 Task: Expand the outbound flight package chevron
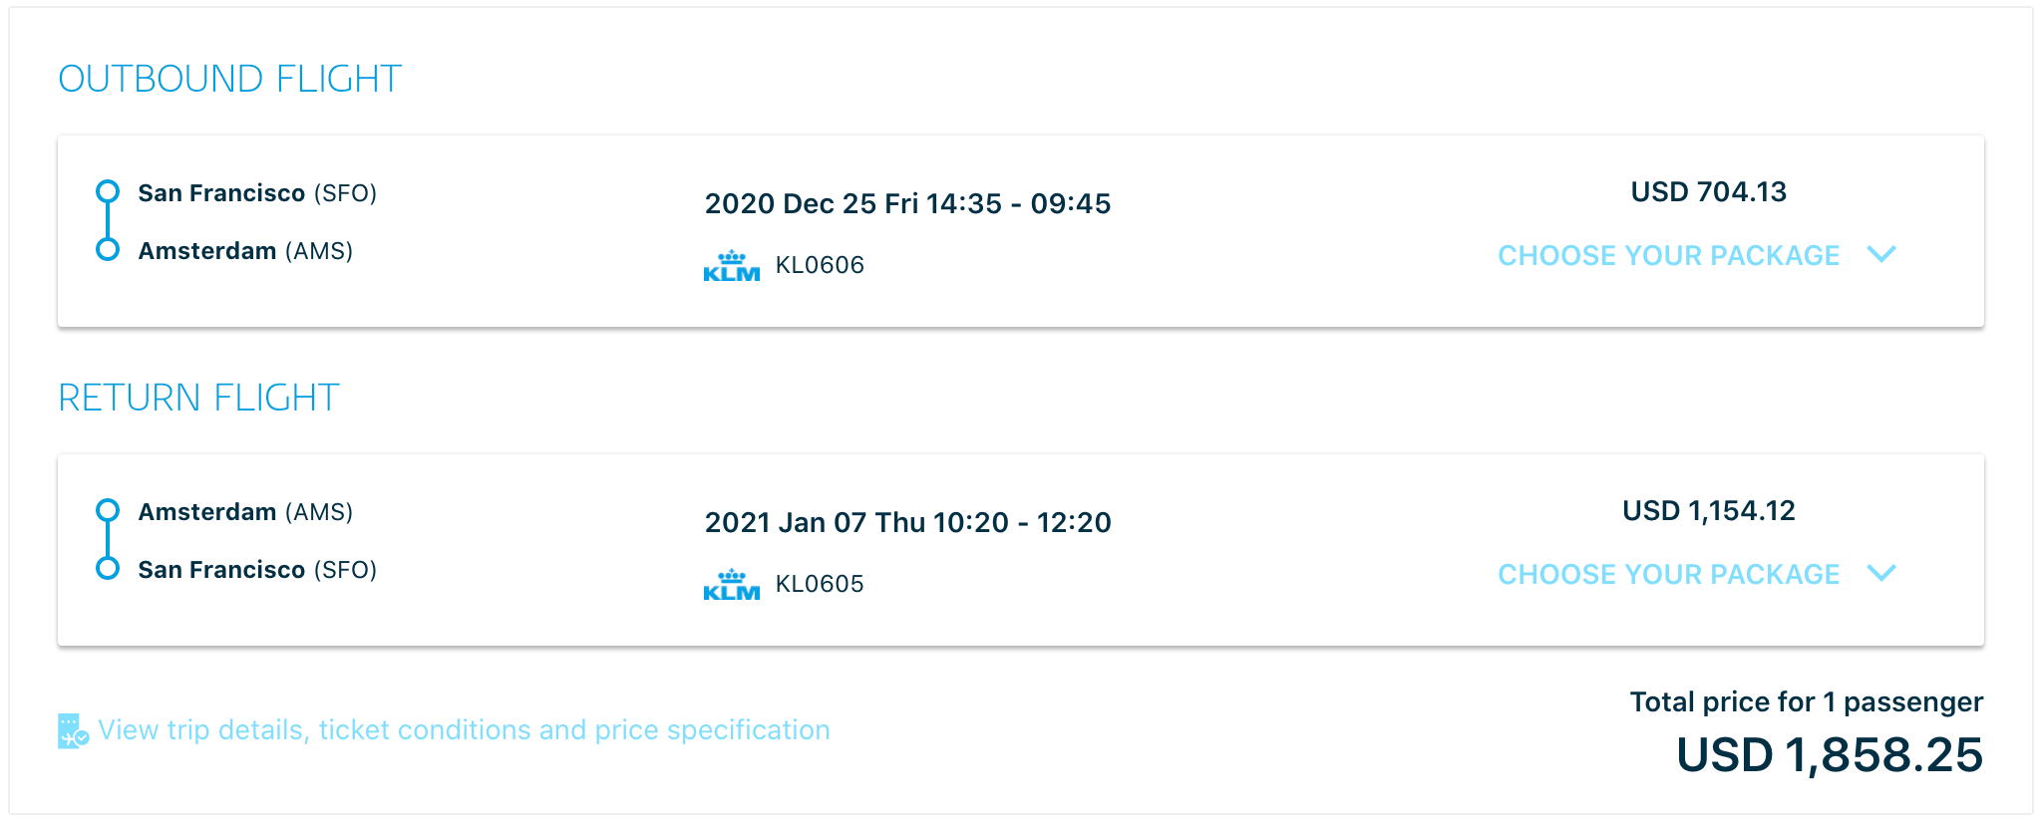(1880, 255)
